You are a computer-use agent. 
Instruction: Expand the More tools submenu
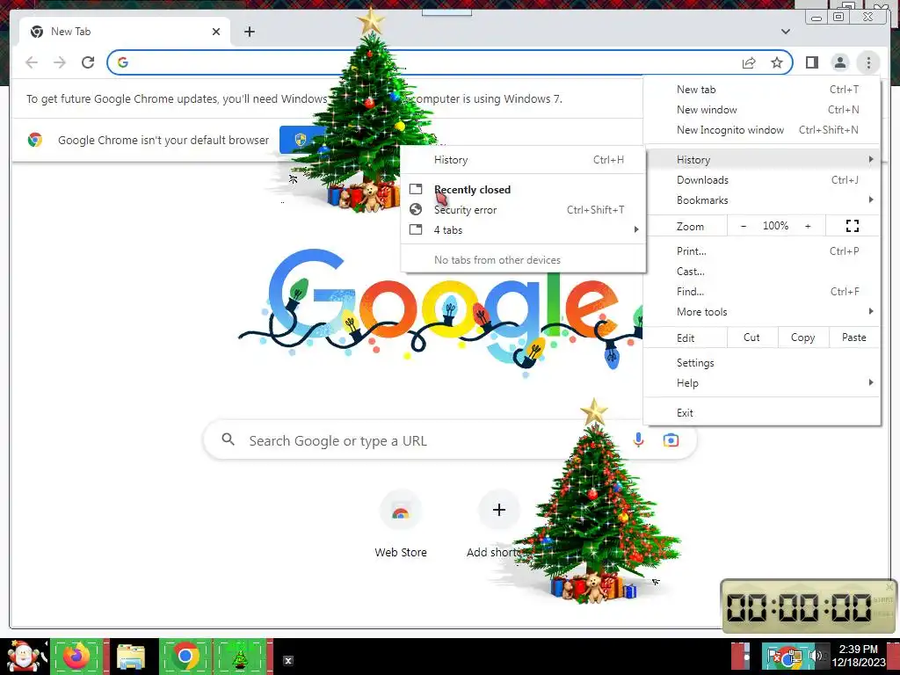tap(762, 312)
